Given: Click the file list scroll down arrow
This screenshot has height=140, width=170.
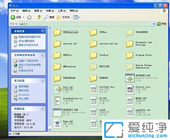Looking at the screenshot, I should pyautogui.click(x=50, y=129).
